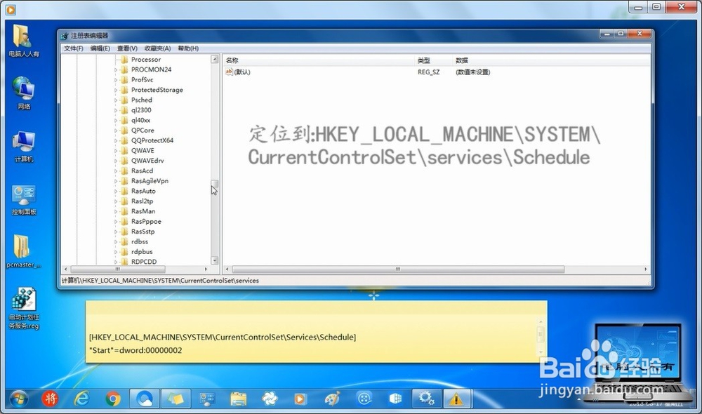Open the 控制面板 desktop icon
The width and height of the screenshot is (702, 414).
[x=23, y=199]
